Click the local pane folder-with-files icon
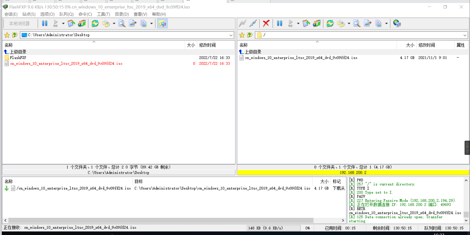The image size is (470, 235). click(106, 23)
